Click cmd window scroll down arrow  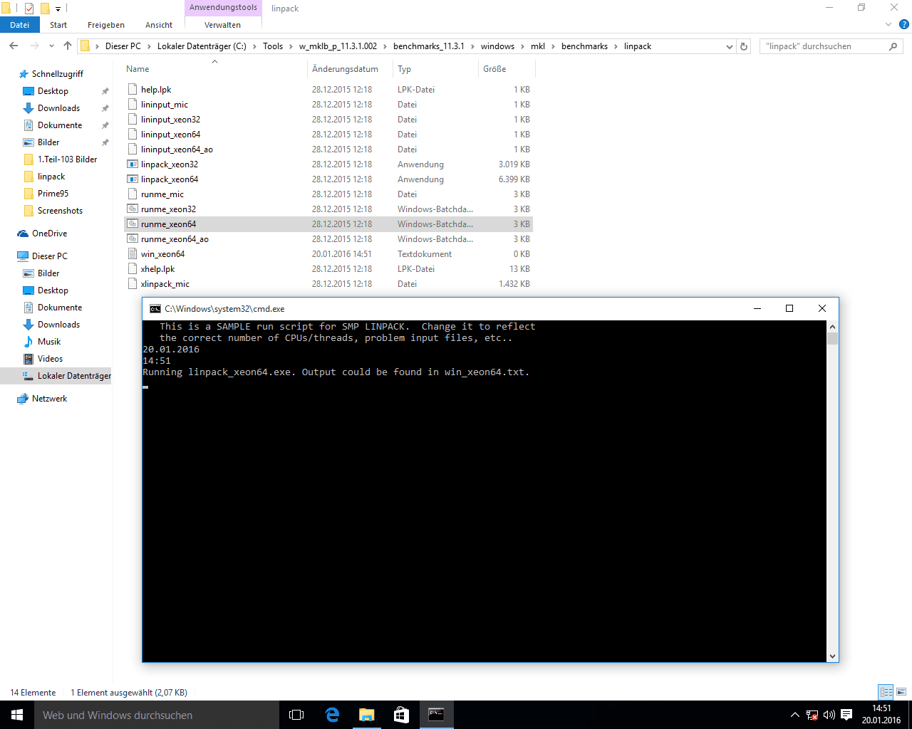(832, 656)
